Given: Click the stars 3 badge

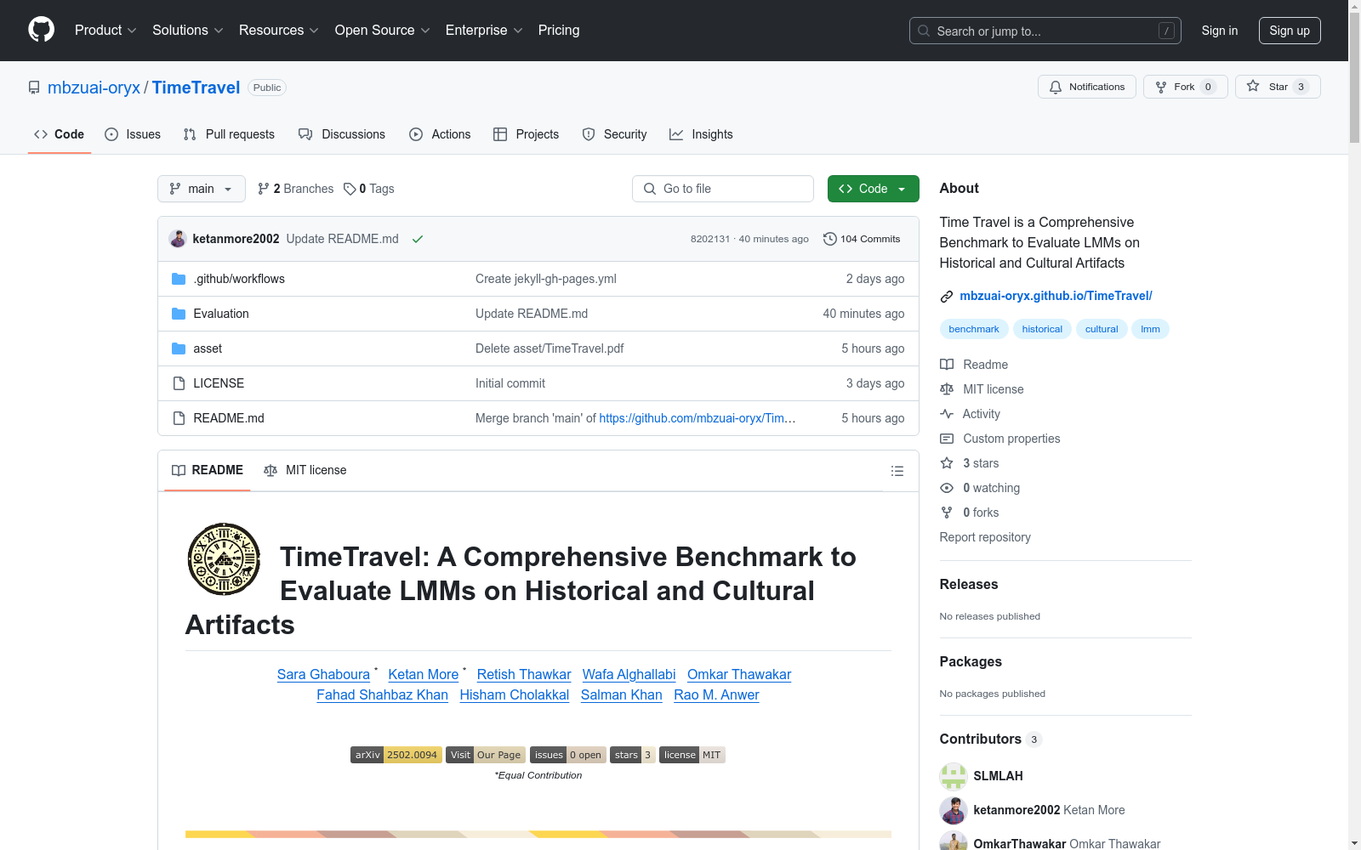Looking at the screenshot, I should [x=633, y=755].
